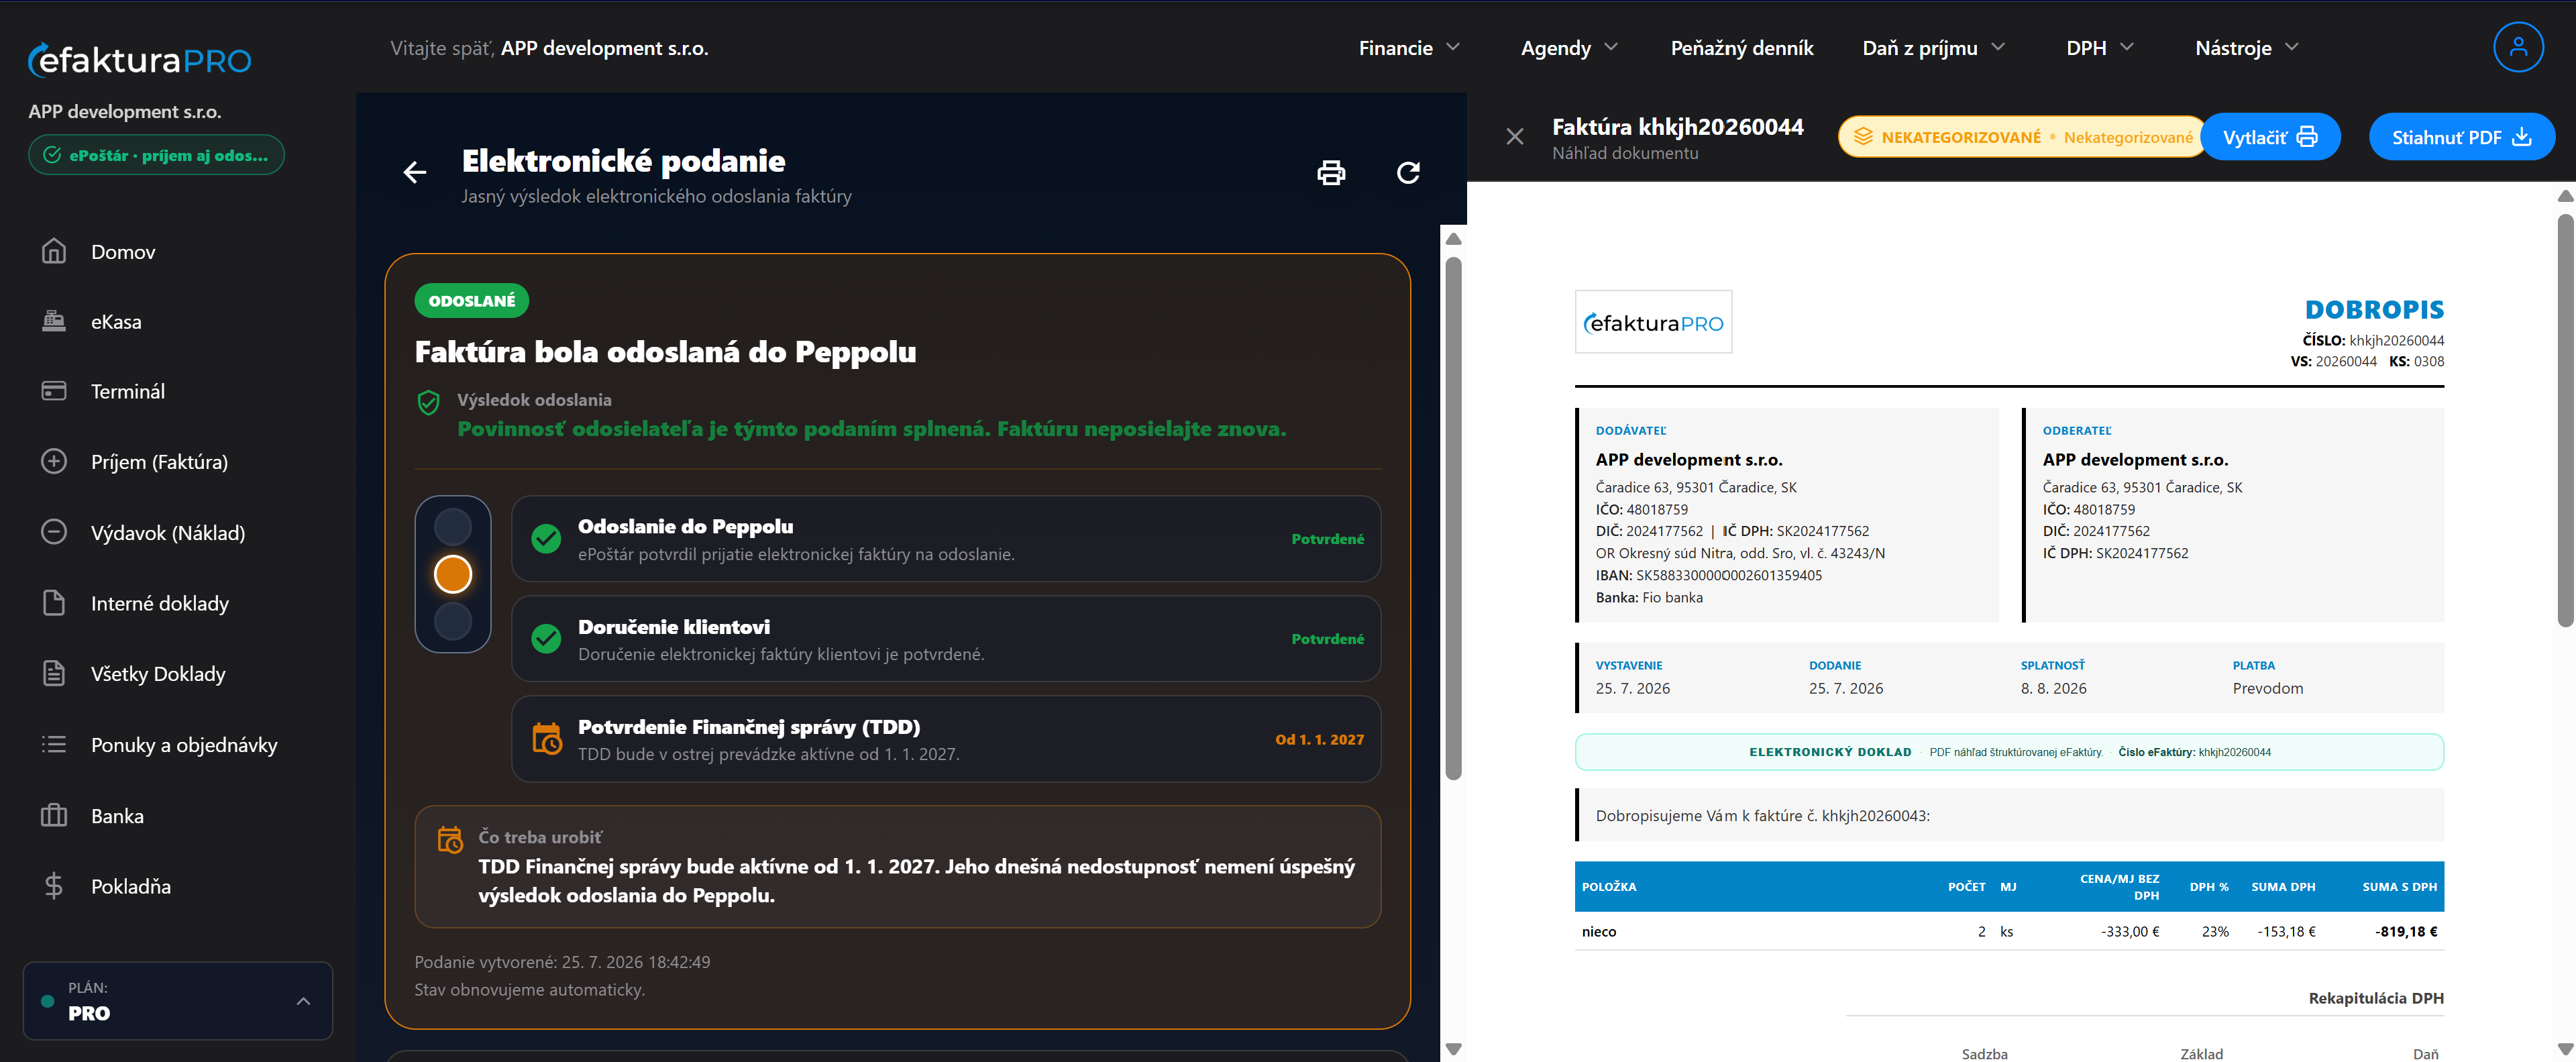Click the ELEKTRONICKÝ DOKLAD banner
This screenshot has width=2576, height=1062.
pyautogui.click(x=2009, y=752)
